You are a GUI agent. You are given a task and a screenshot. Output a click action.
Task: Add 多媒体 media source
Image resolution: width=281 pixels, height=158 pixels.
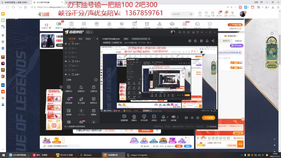[x=154, y=118]
